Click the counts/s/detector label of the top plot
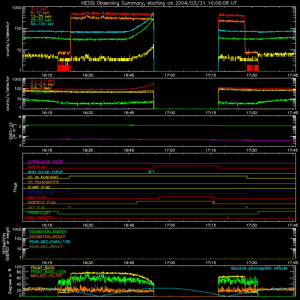300x300 pixels. [7, 39]
